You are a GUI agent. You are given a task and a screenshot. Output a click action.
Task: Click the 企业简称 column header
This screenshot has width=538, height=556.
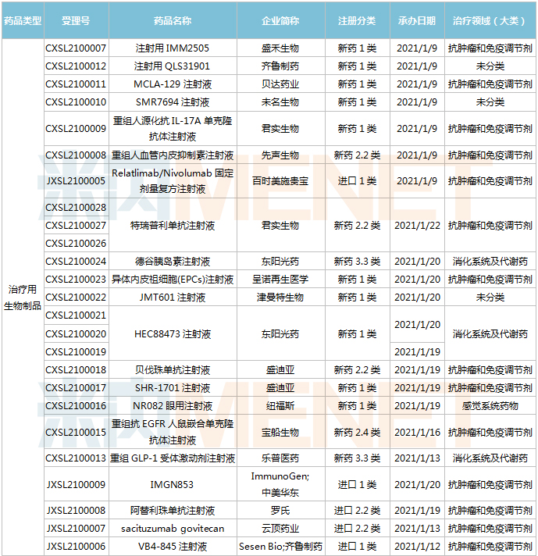coord(281,20)
